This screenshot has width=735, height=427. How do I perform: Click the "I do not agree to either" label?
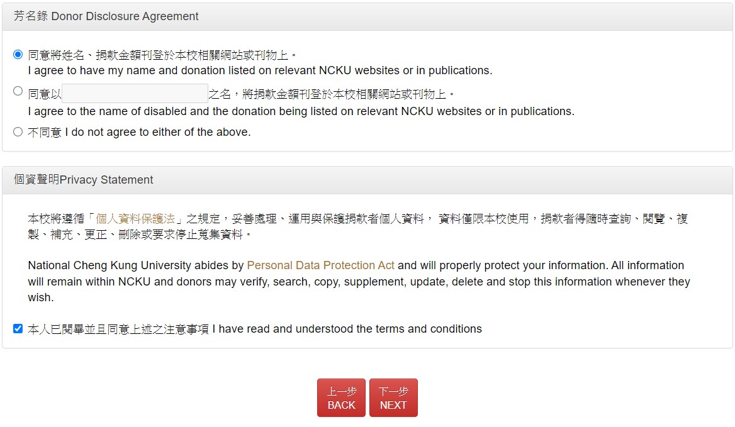pyautogui.click(x=157, y=132)
